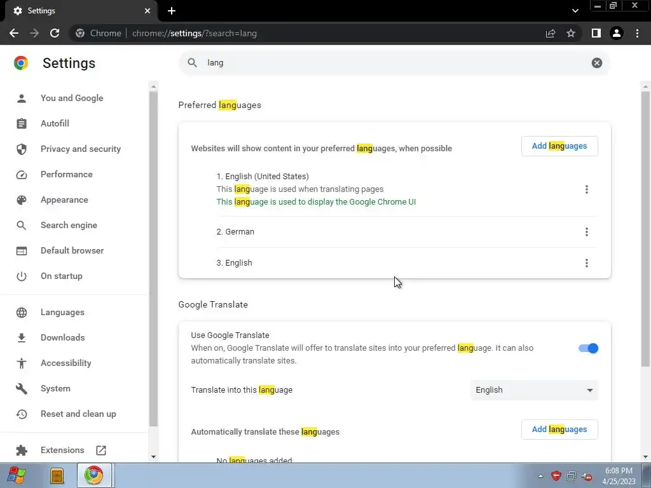Click the forward navigation arrow
Viewport: 651px width, 488px height.
(34, 33)
